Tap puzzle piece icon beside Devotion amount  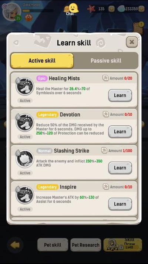[x=106, y=114]
